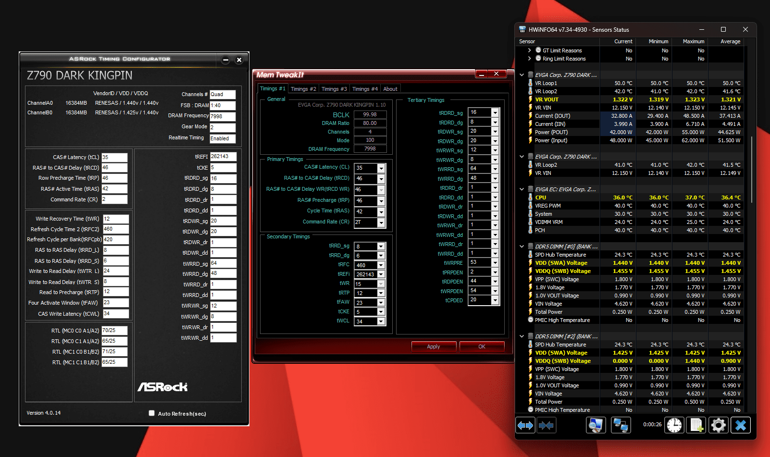Screen dimensions: 770x457
Task: Click the OK button in Mem TweakIt
Action: coord(482,346)
